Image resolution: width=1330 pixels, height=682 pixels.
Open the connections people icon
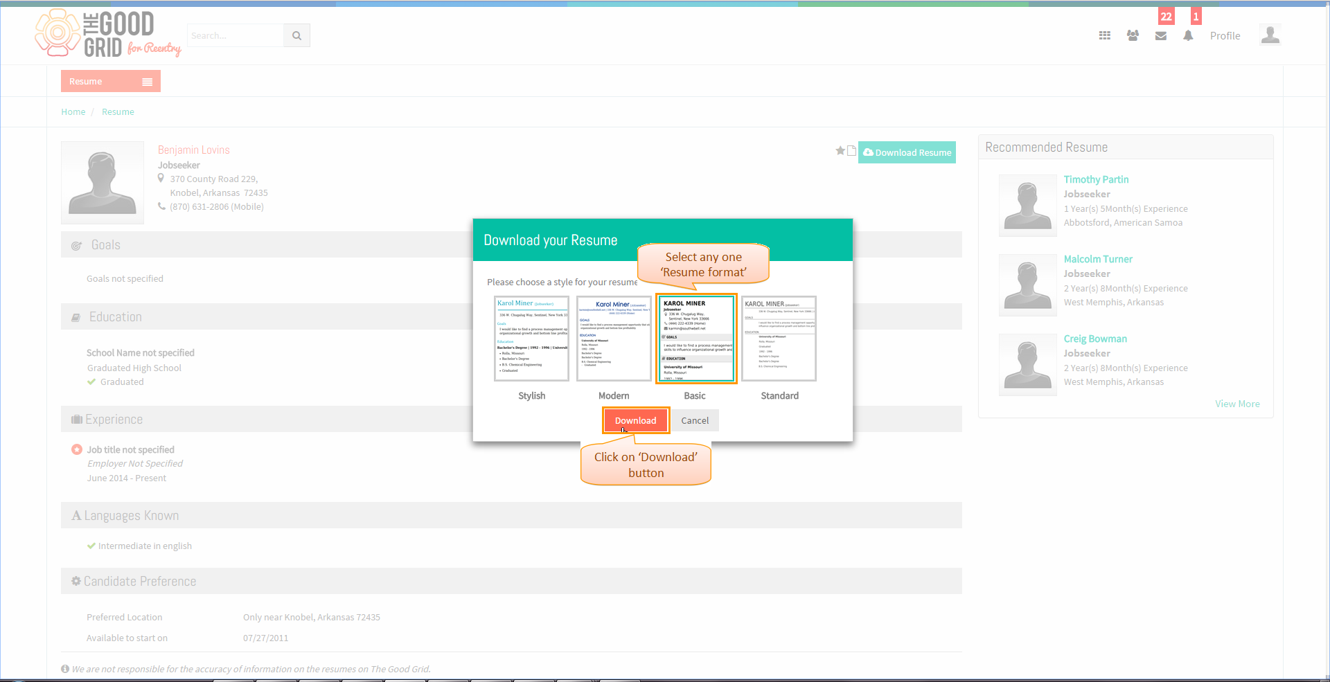pyautogui.click(x=1133, y=35)
